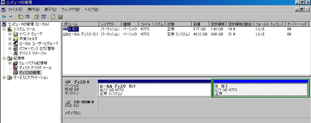The height and width of the screenshot is (123, 311).
Task: Go back with the blue left arrow
Action: click(4, 17)
